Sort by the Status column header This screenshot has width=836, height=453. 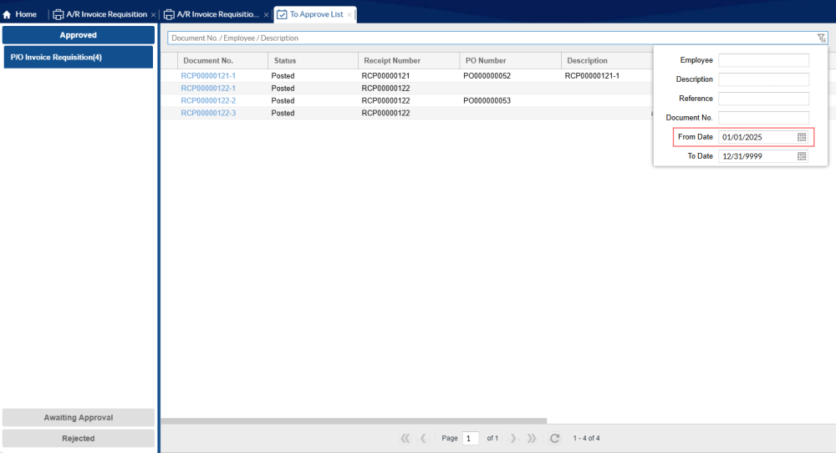[x=285, y=60]
